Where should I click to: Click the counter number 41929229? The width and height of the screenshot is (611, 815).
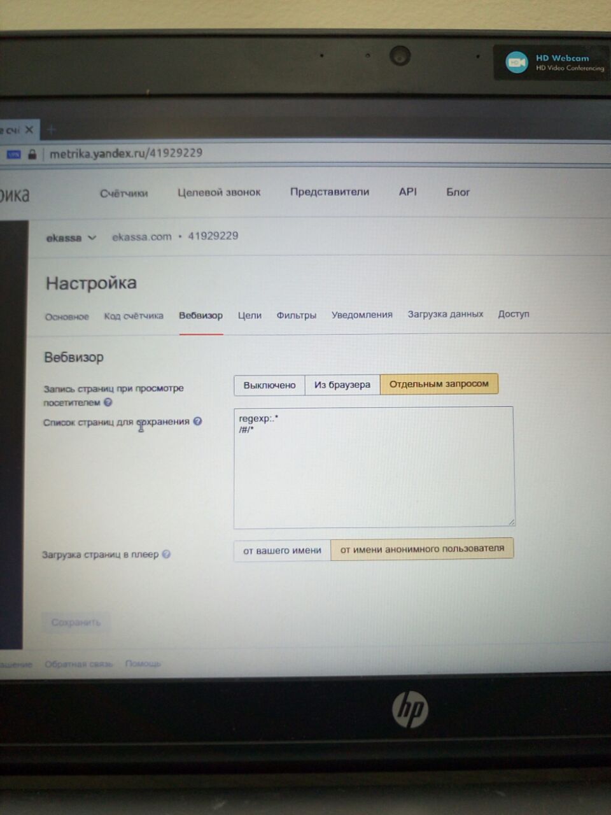click(x=213, y=236)
